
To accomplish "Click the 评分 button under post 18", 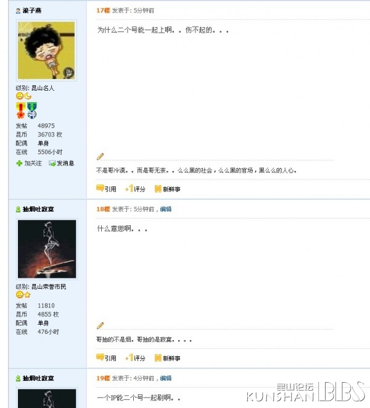I will point(135,358).
